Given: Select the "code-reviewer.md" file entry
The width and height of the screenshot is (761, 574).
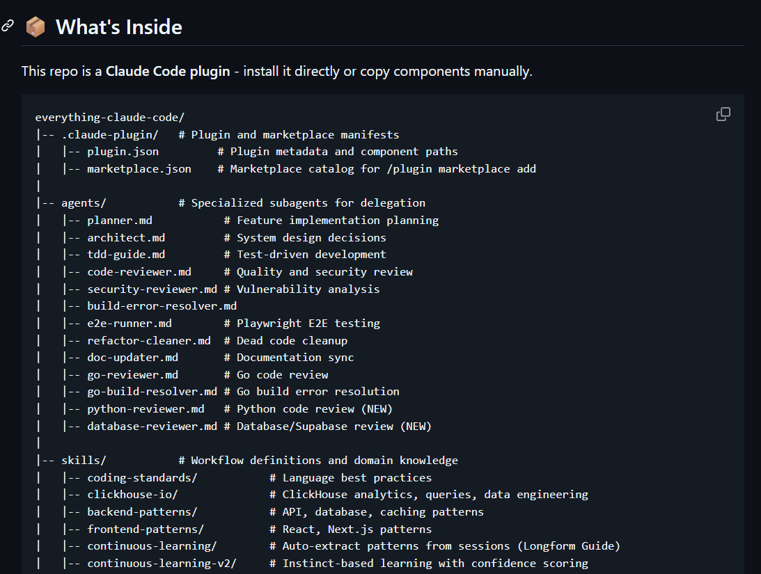Looking at the screenshot, I should click(x=139, y=272).
